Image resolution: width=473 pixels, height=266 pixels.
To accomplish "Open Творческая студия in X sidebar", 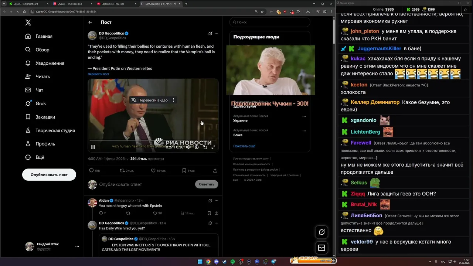I will [x=50, y=130].
